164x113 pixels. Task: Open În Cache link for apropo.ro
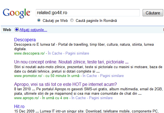click(x=79, y=98)
